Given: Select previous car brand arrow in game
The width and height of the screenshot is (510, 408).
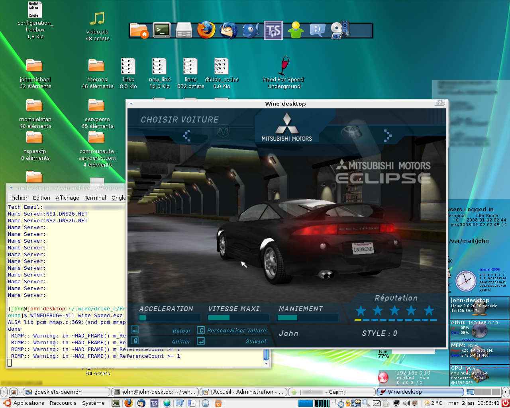Looking at the screenshot, I should pyautogui.click(x=186, y=136).
